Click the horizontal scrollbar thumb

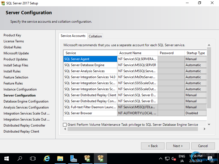click(x=133, y=129)
